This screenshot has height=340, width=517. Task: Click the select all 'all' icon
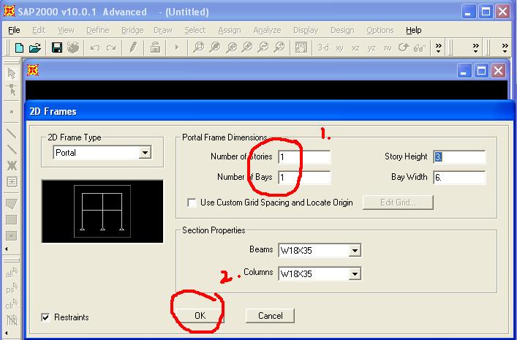12,273
